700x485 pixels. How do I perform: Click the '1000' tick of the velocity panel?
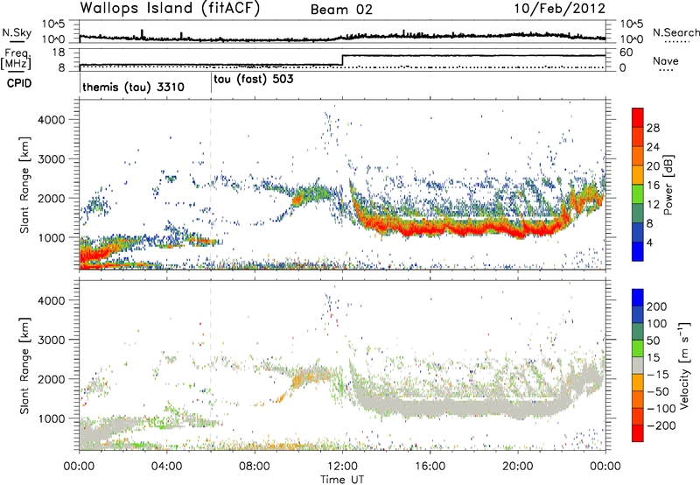point(51,418)
